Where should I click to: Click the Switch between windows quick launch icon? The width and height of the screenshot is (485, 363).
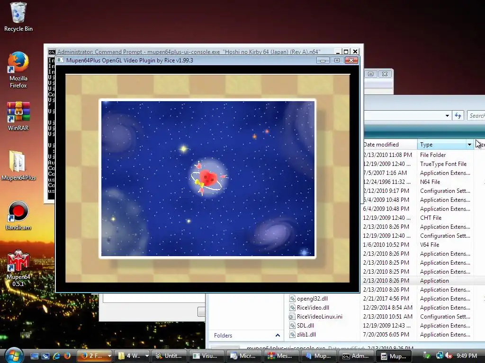point(45,356)
